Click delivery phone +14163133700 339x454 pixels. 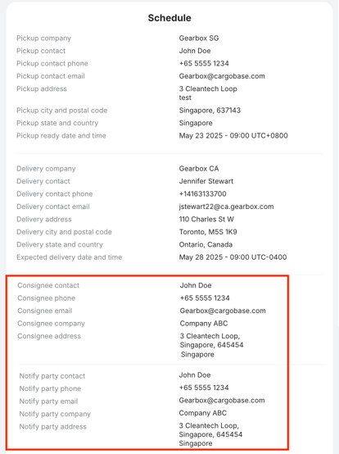click(202, 194)
